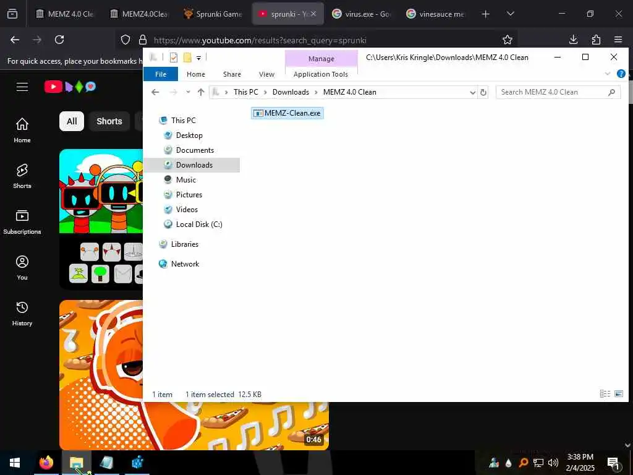The width and height of the screenshot is (633, 475).
Task: Open the list all tabs dropdown
Action: click(x=510, y=14)
